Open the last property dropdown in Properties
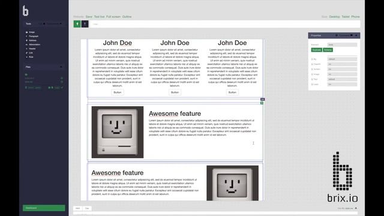 (x=342, y=84)
